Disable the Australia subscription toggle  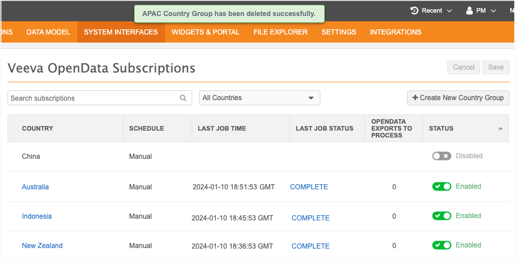click(x=442, y=186)
